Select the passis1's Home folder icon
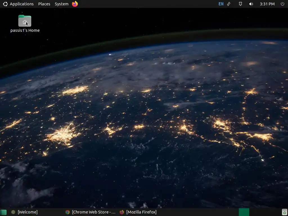 tap(25, 21)
